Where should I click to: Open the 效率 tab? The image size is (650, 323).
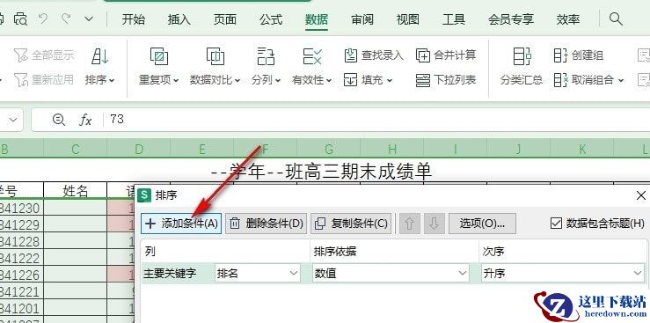(x=568, y=19)
